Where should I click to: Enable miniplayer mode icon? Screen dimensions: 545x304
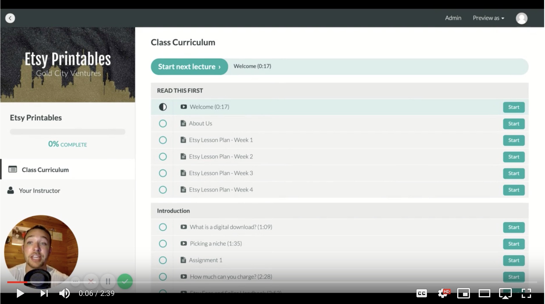(464, 293)
